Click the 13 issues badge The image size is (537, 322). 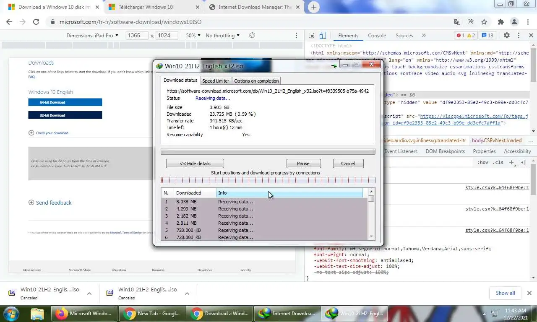pos(487,36)
